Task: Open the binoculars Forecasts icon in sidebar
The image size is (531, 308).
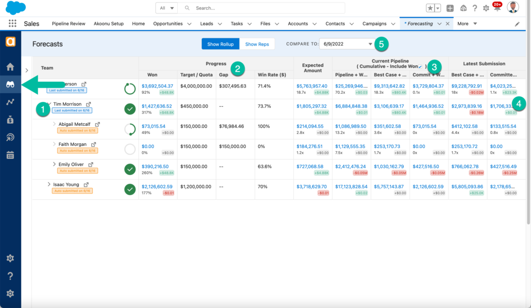Action: pyautogui.click(x=10, y=84)
